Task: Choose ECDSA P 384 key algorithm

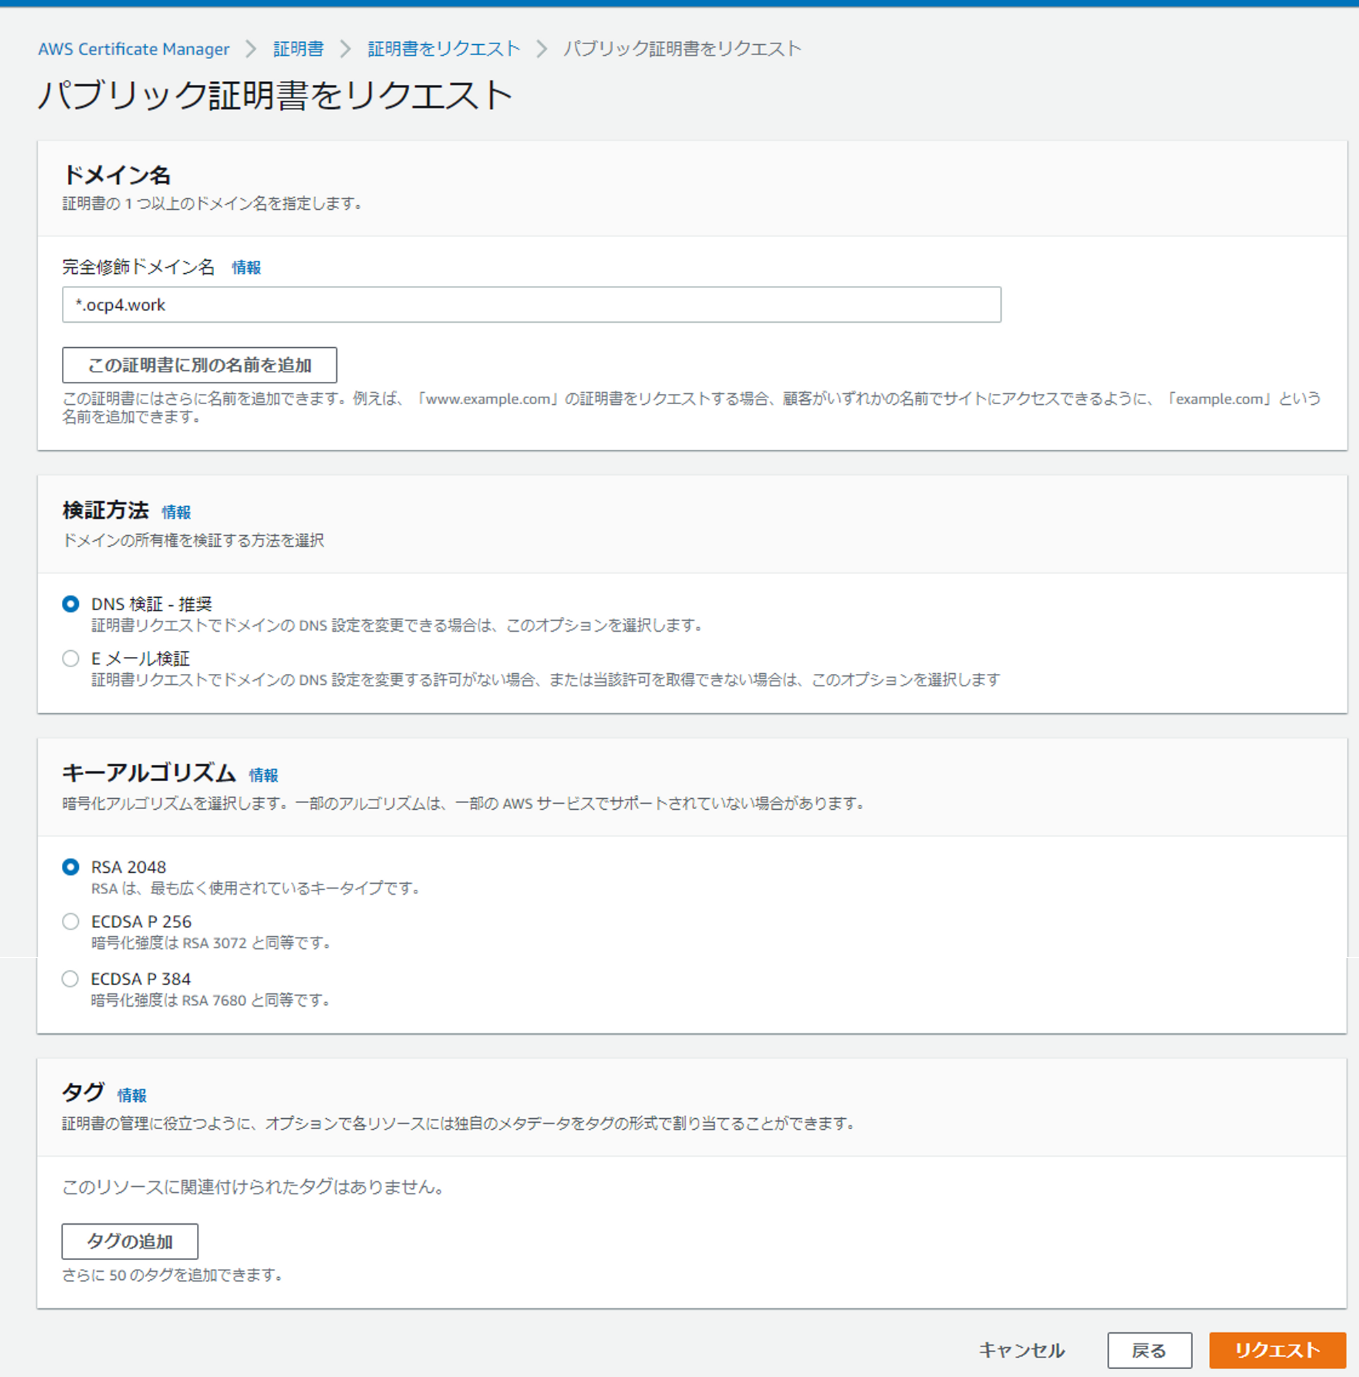Action: click(x=71, y=979)
